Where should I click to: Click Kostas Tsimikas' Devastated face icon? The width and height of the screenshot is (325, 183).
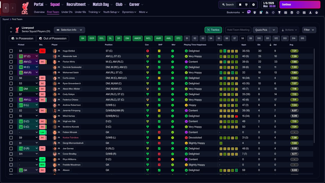point(186,138)
